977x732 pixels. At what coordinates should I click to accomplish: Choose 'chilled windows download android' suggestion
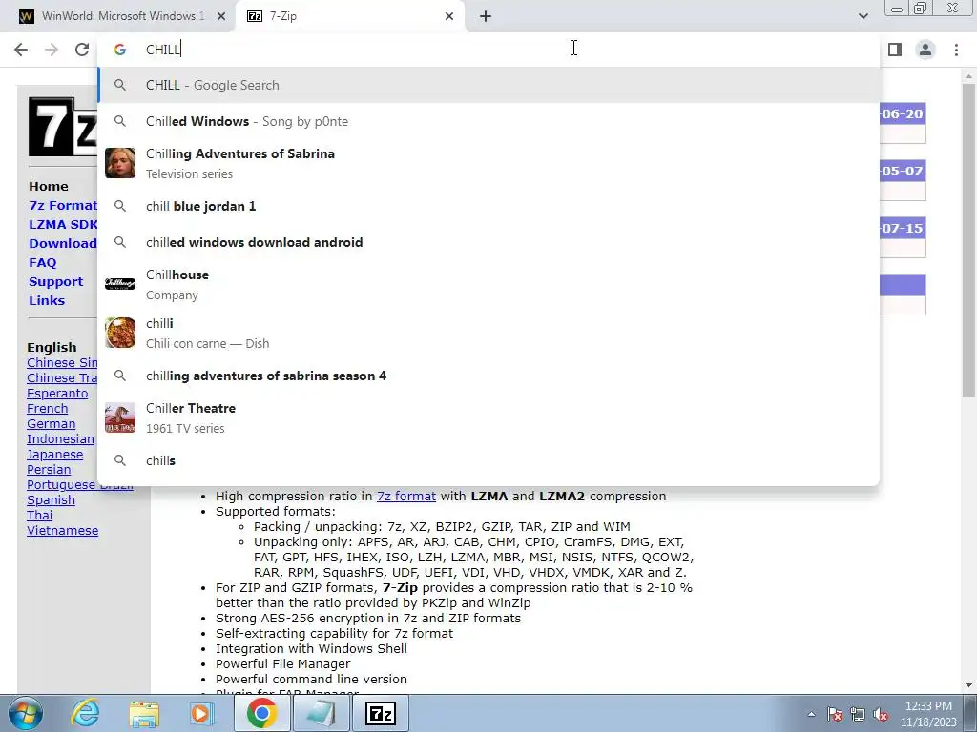coord(488,242)
